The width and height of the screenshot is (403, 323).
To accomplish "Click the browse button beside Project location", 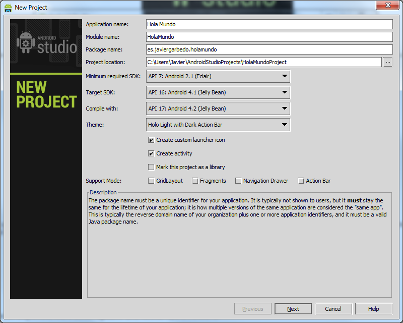I will click(387, 62).
